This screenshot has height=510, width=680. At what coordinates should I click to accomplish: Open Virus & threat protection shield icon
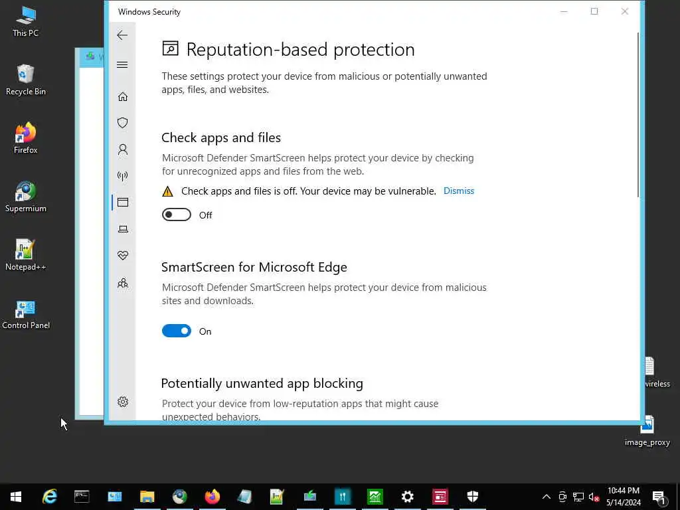point(123,123)
